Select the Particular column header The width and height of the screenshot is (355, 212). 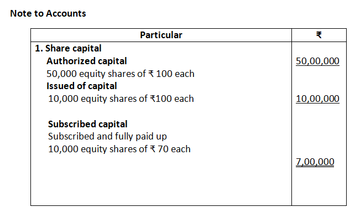161,35
